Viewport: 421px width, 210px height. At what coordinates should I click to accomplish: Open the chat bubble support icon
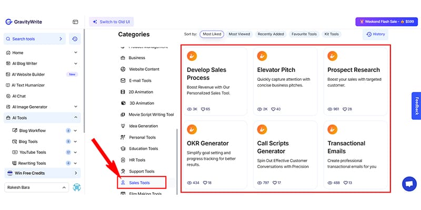pyautogui.click(x=409, y=184)
